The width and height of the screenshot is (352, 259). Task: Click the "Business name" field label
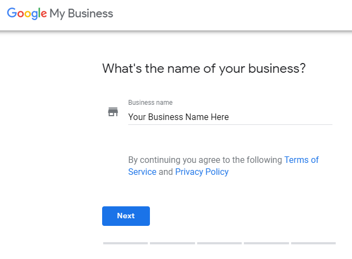pyautogui.click(x=150, y=102)
